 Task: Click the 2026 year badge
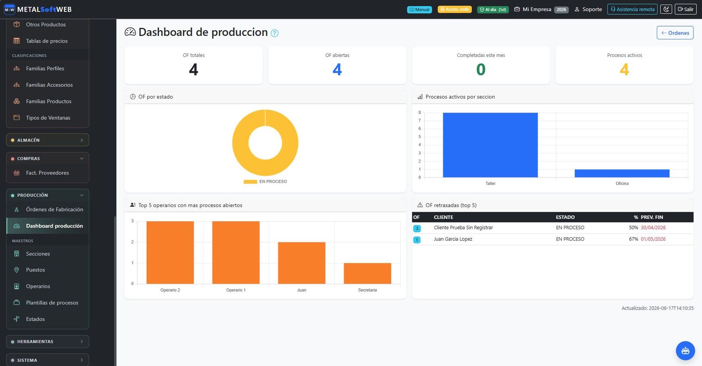click(561, 10)
